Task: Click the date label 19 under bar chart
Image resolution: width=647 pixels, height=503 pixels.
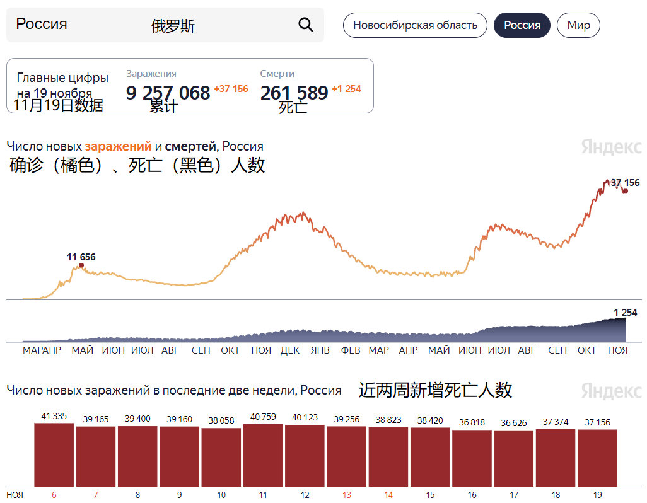Action: (597, 495)
